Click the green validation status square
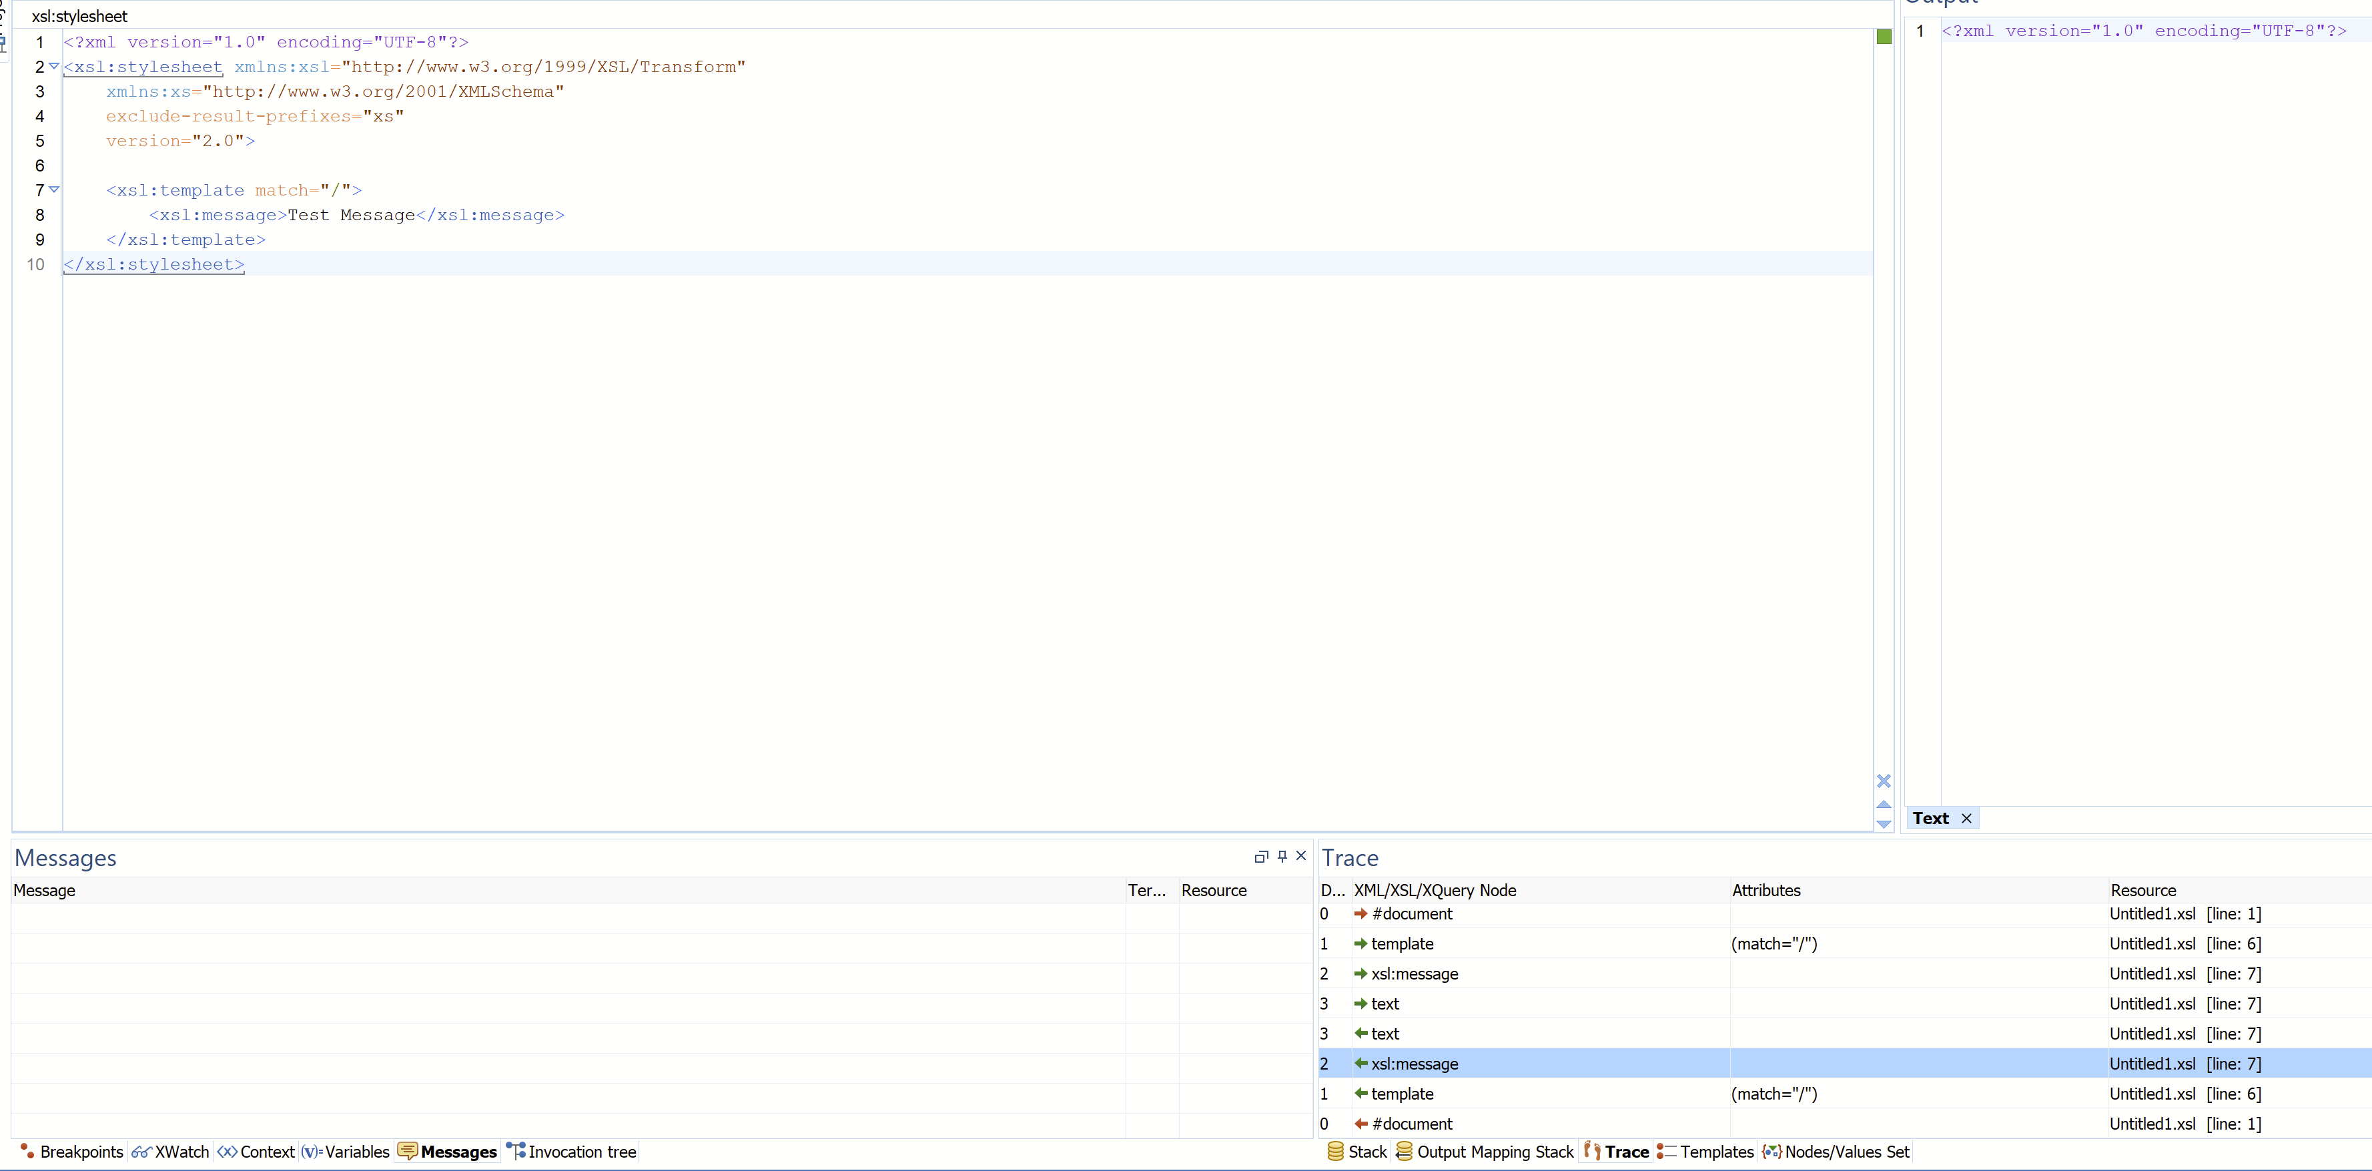Viewport: 2372px width, 1171px height. [x=1884, y=37]
